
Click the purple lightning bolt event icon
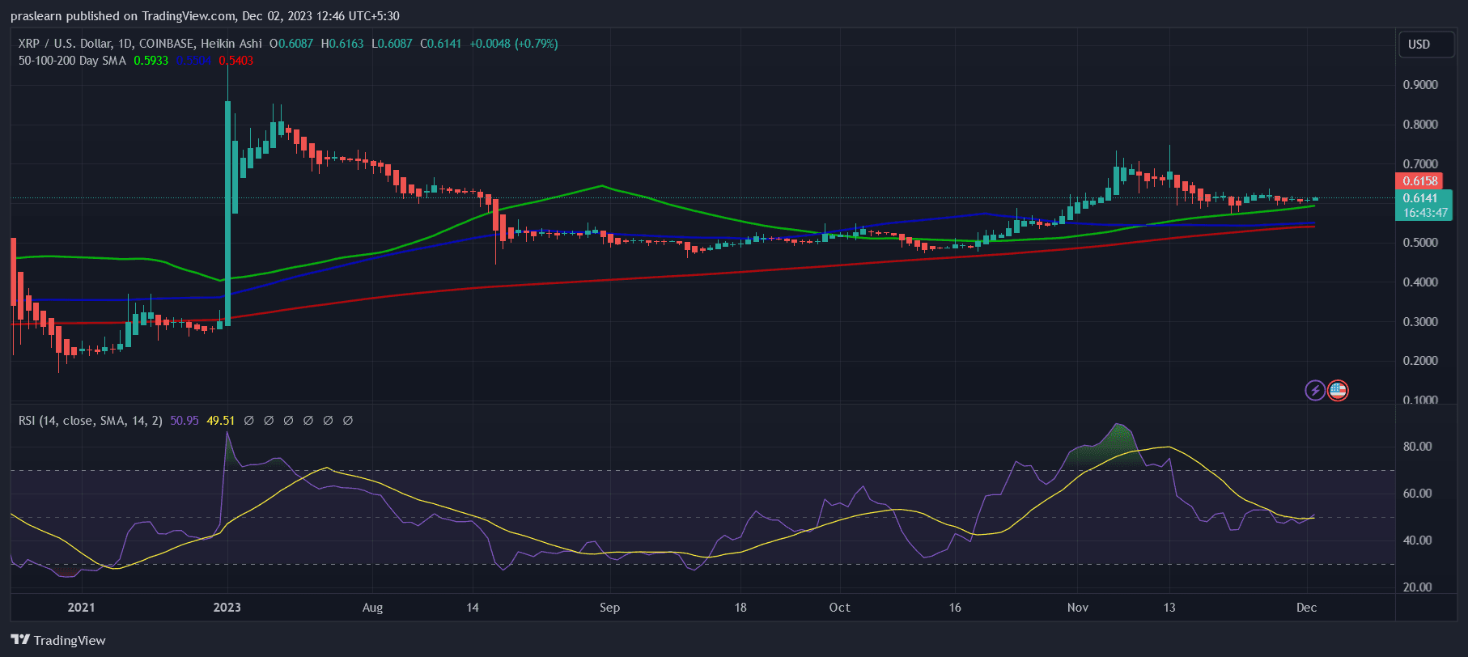pos(1315,391)
